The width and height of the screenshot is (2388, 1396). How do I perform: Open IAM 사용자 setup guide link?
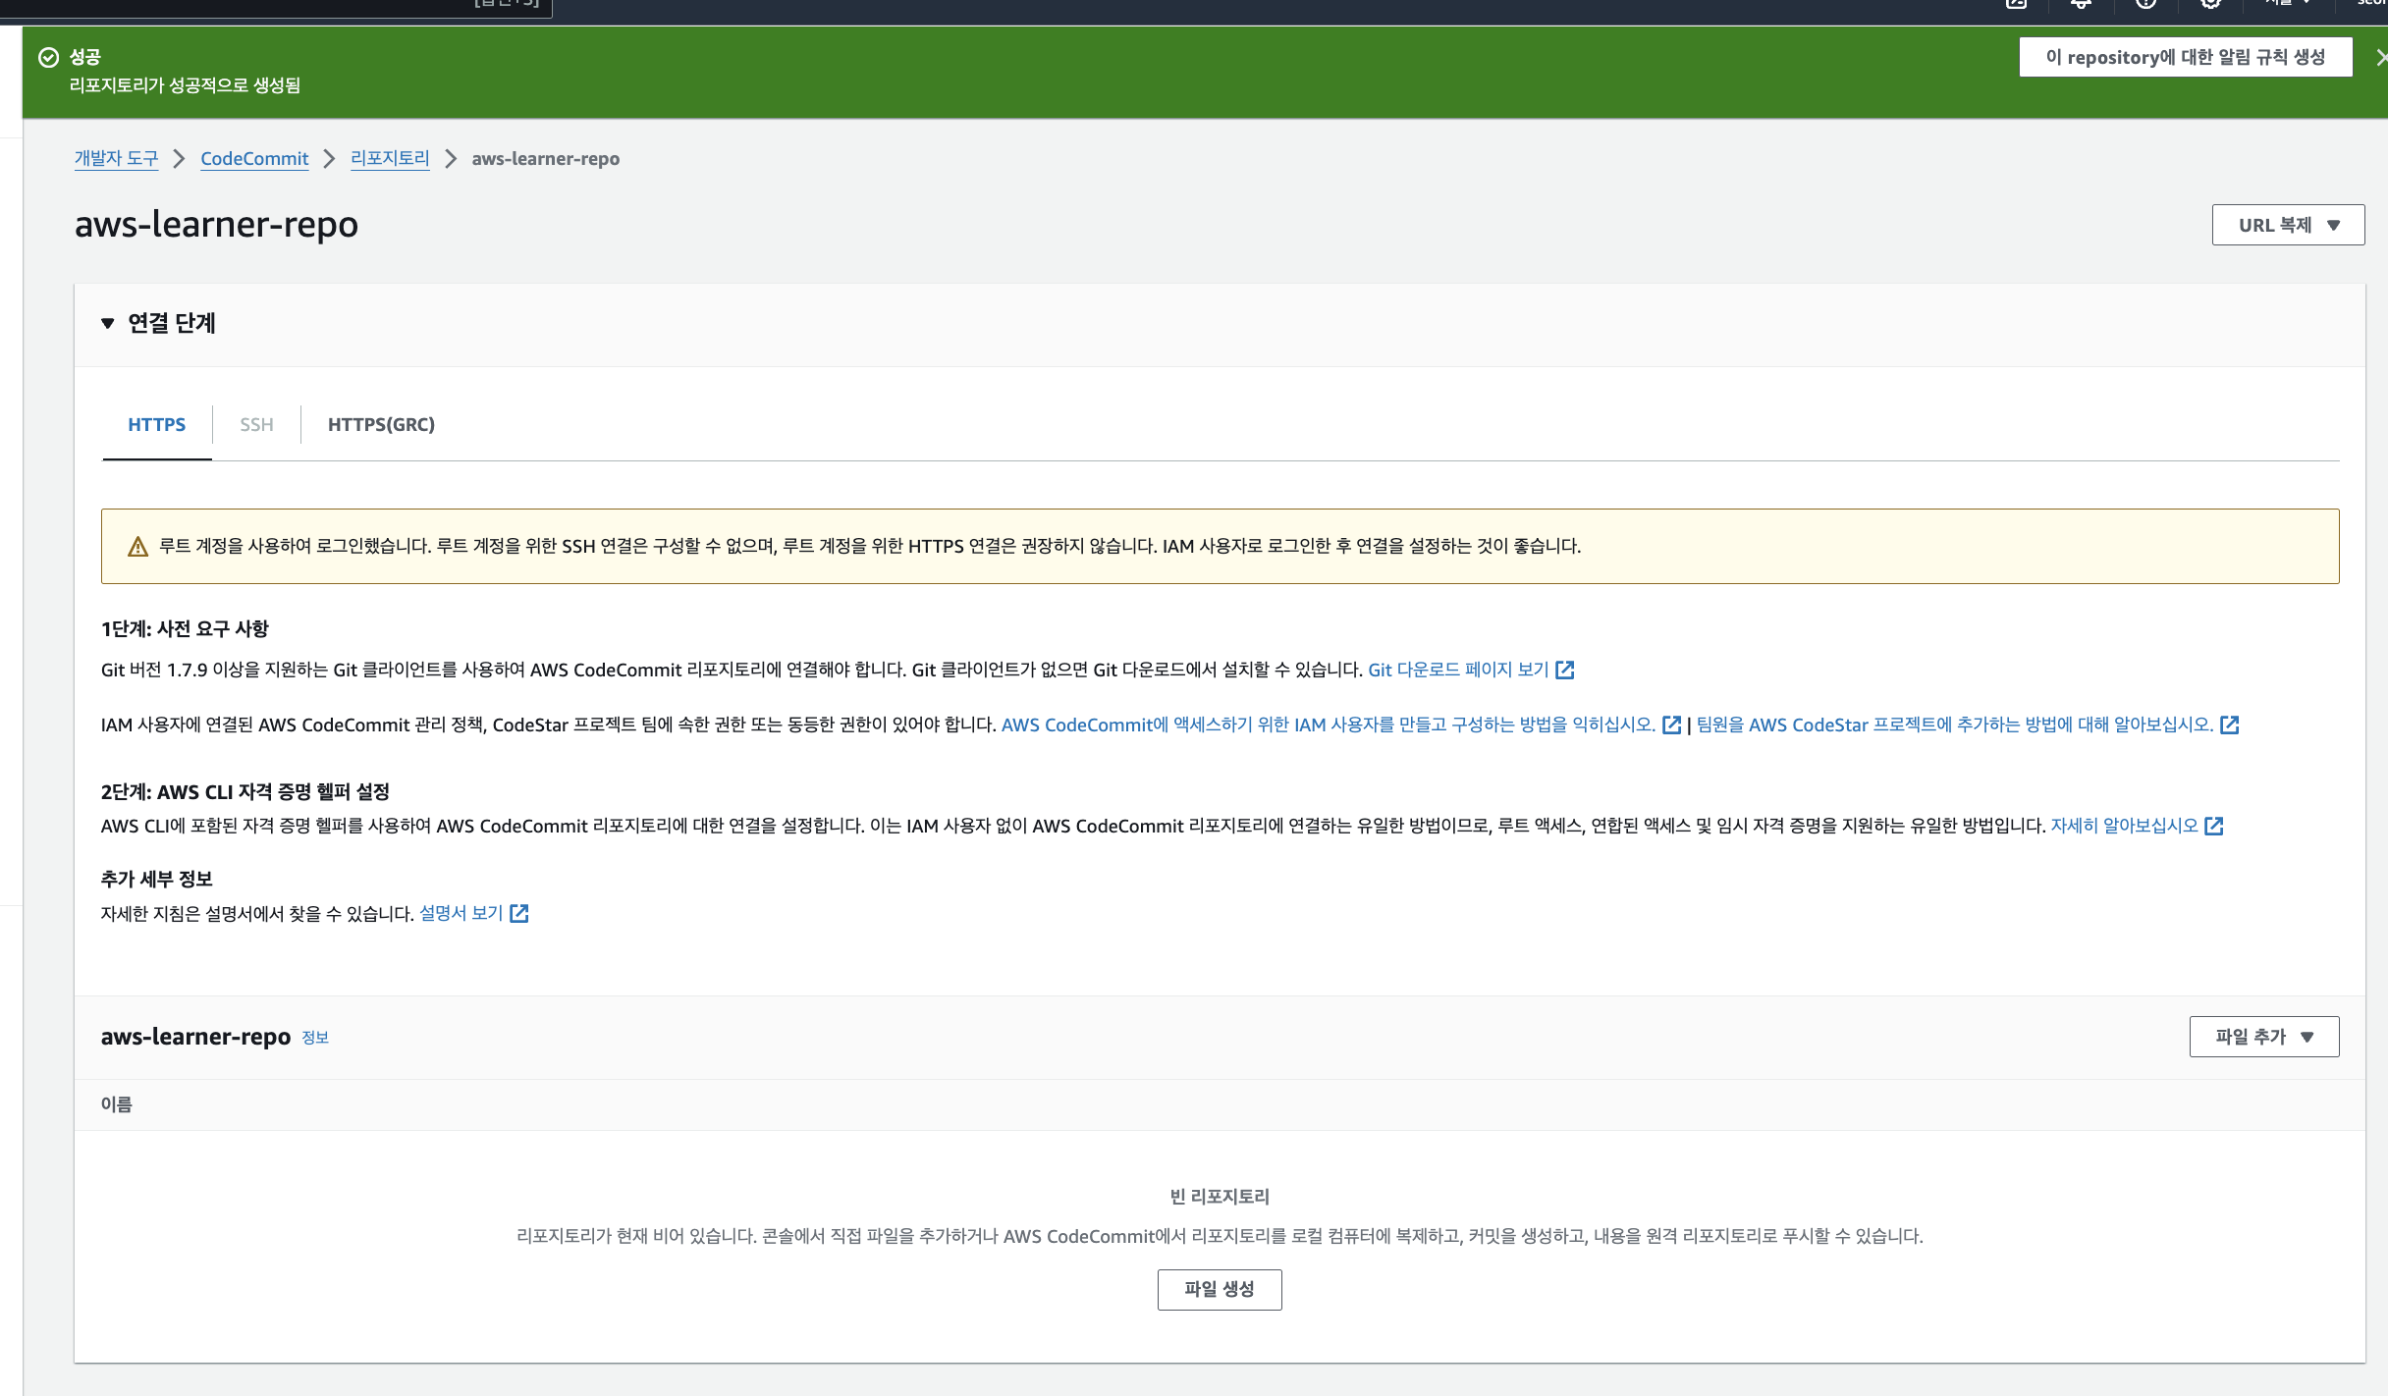[x=1328, y=725]
